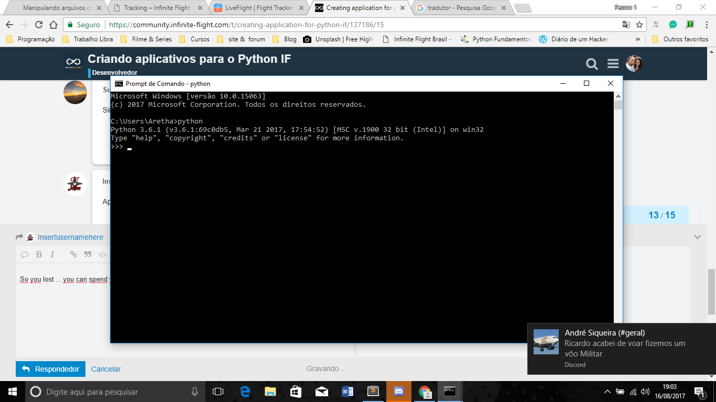Insert a hyperlink in the reply editor
This screenshot has width=716, height=402.
[x=73, y=254]
